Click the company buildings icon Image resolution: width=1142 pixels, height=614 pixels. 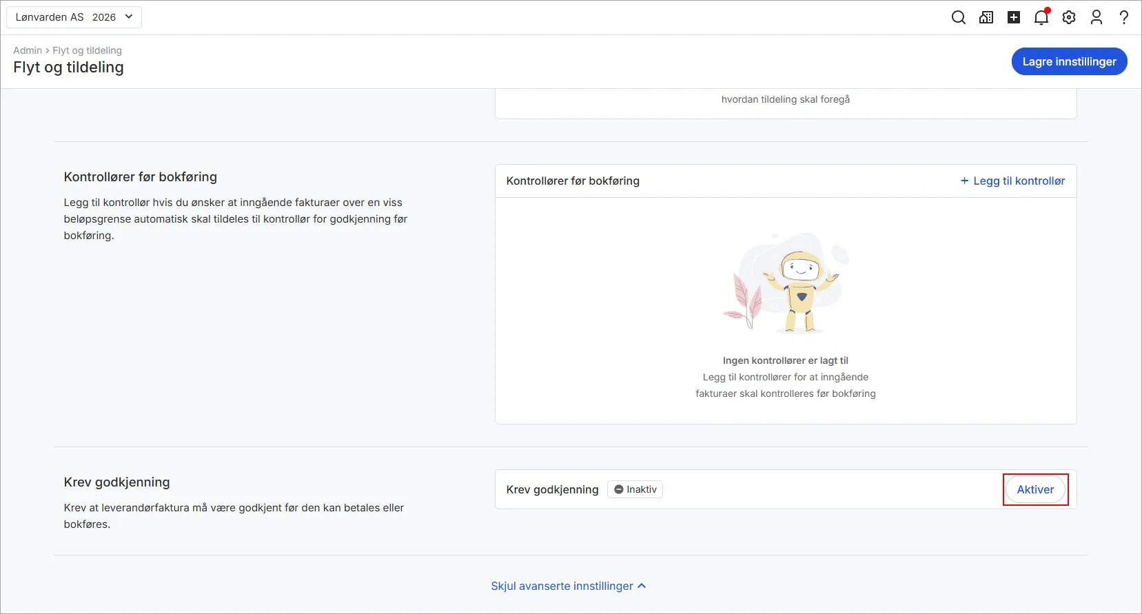tap(986, 17)
